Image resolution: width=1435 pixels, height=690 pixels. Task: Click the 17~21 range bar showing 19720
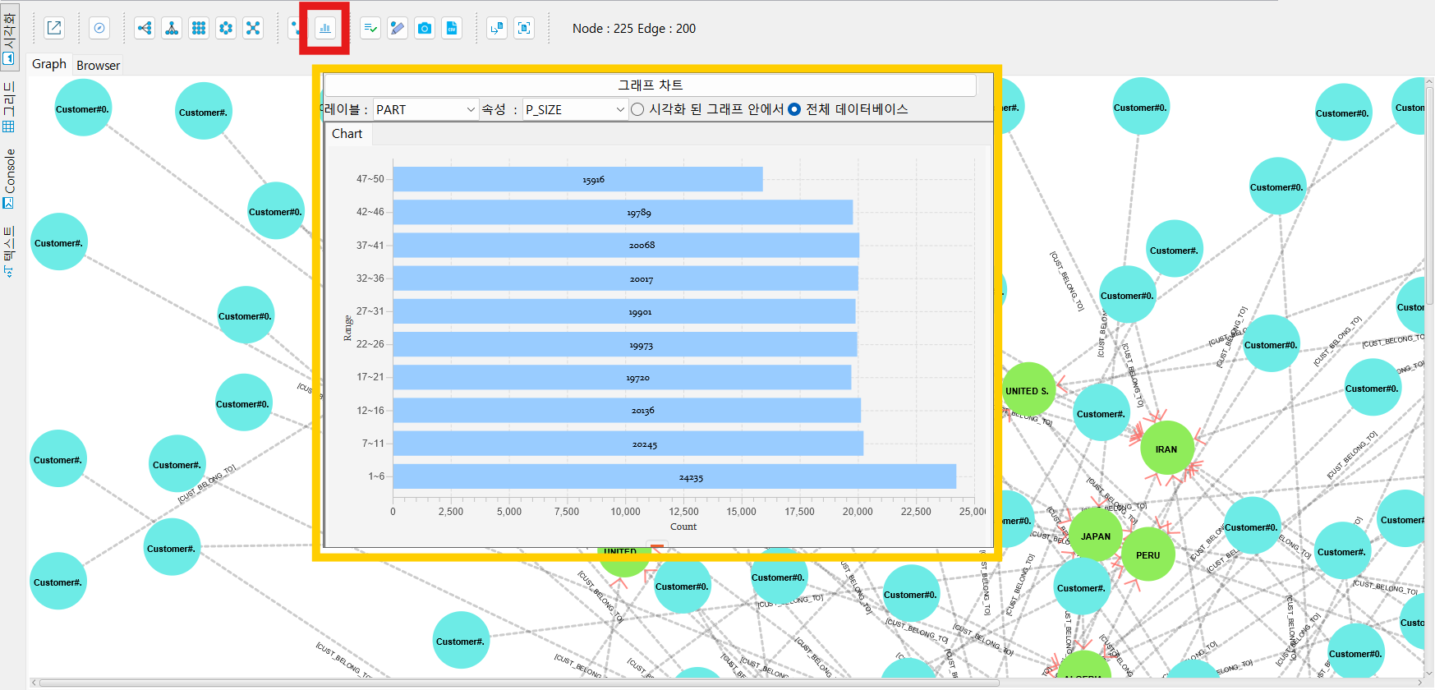(x=622, y=377)
